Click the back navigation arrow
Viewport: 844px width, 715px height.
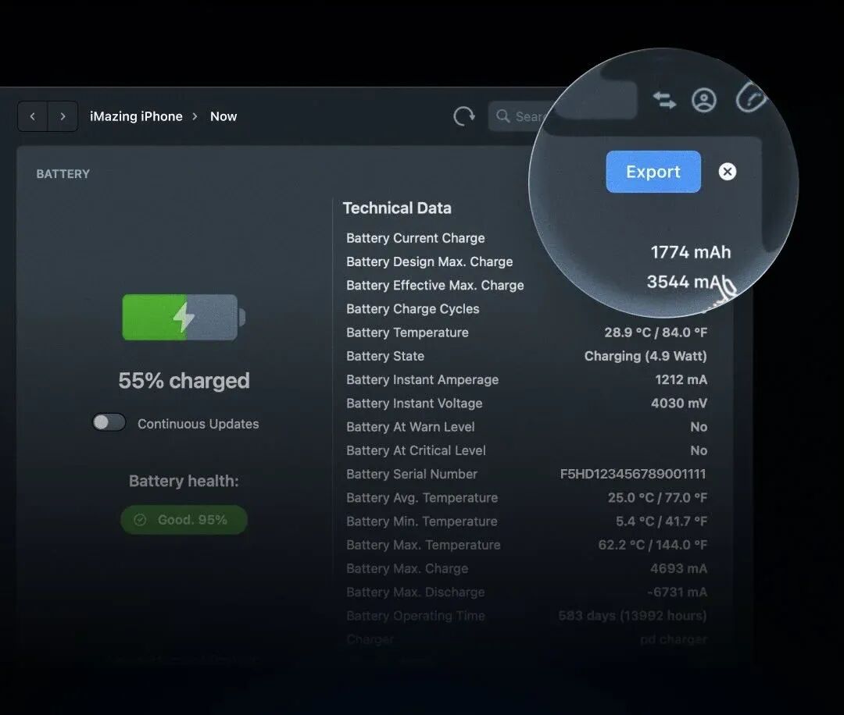tap(33, 116)
